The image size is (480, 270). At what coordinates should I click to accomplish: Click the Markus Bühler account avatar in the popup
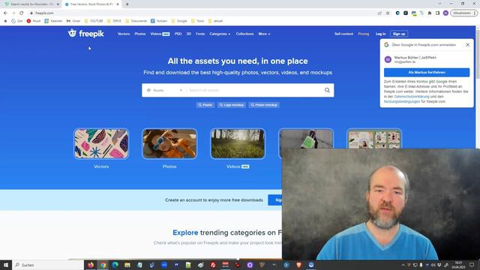[x=388, y=59]
